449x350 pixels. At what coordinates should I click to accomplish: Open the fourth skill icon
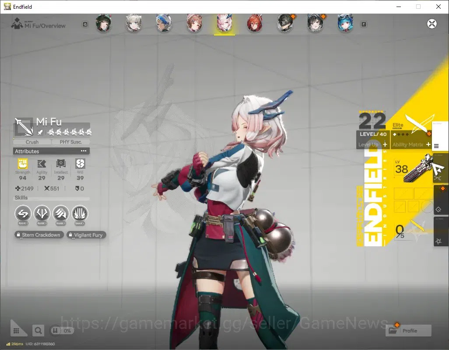point(80,214)
